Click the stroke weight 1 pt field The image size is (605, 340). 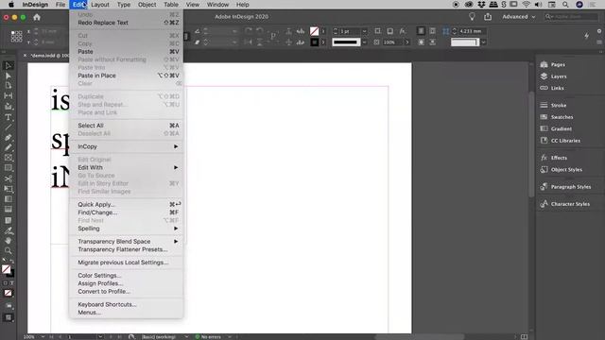click(x=350, y=31)
